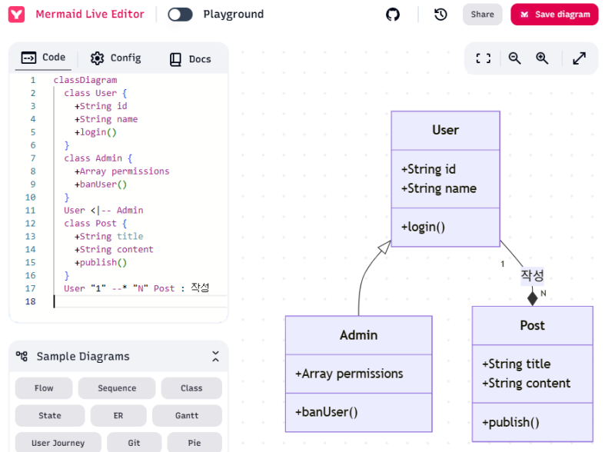
Task: Click the Save diagram button
Action: click(554, 15)
